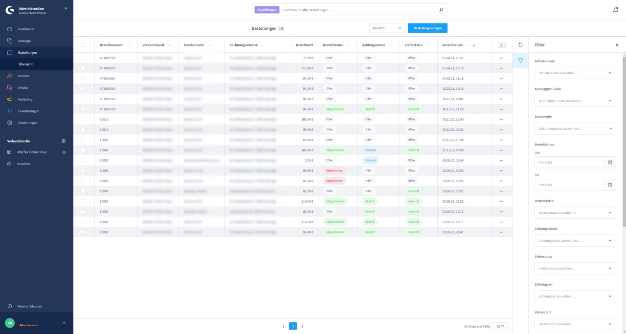Sort by Bestelldatum column arrow

click(x=474, y=45)
